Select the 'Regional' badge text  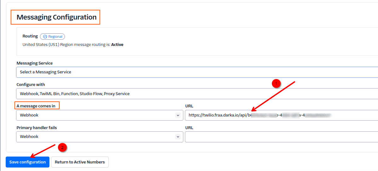[x=55, y=37]
